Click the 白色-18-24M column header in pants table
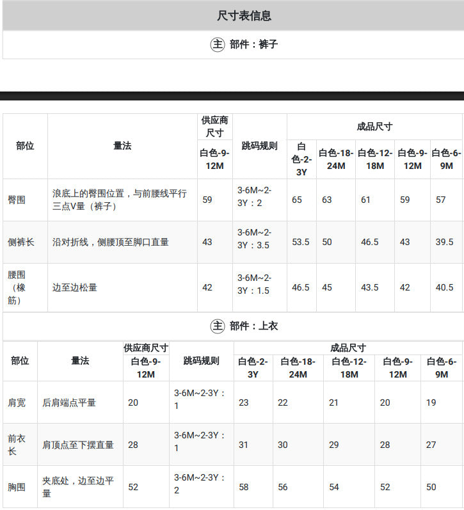This screenshot has width=464, height=510. click(336, 159)
